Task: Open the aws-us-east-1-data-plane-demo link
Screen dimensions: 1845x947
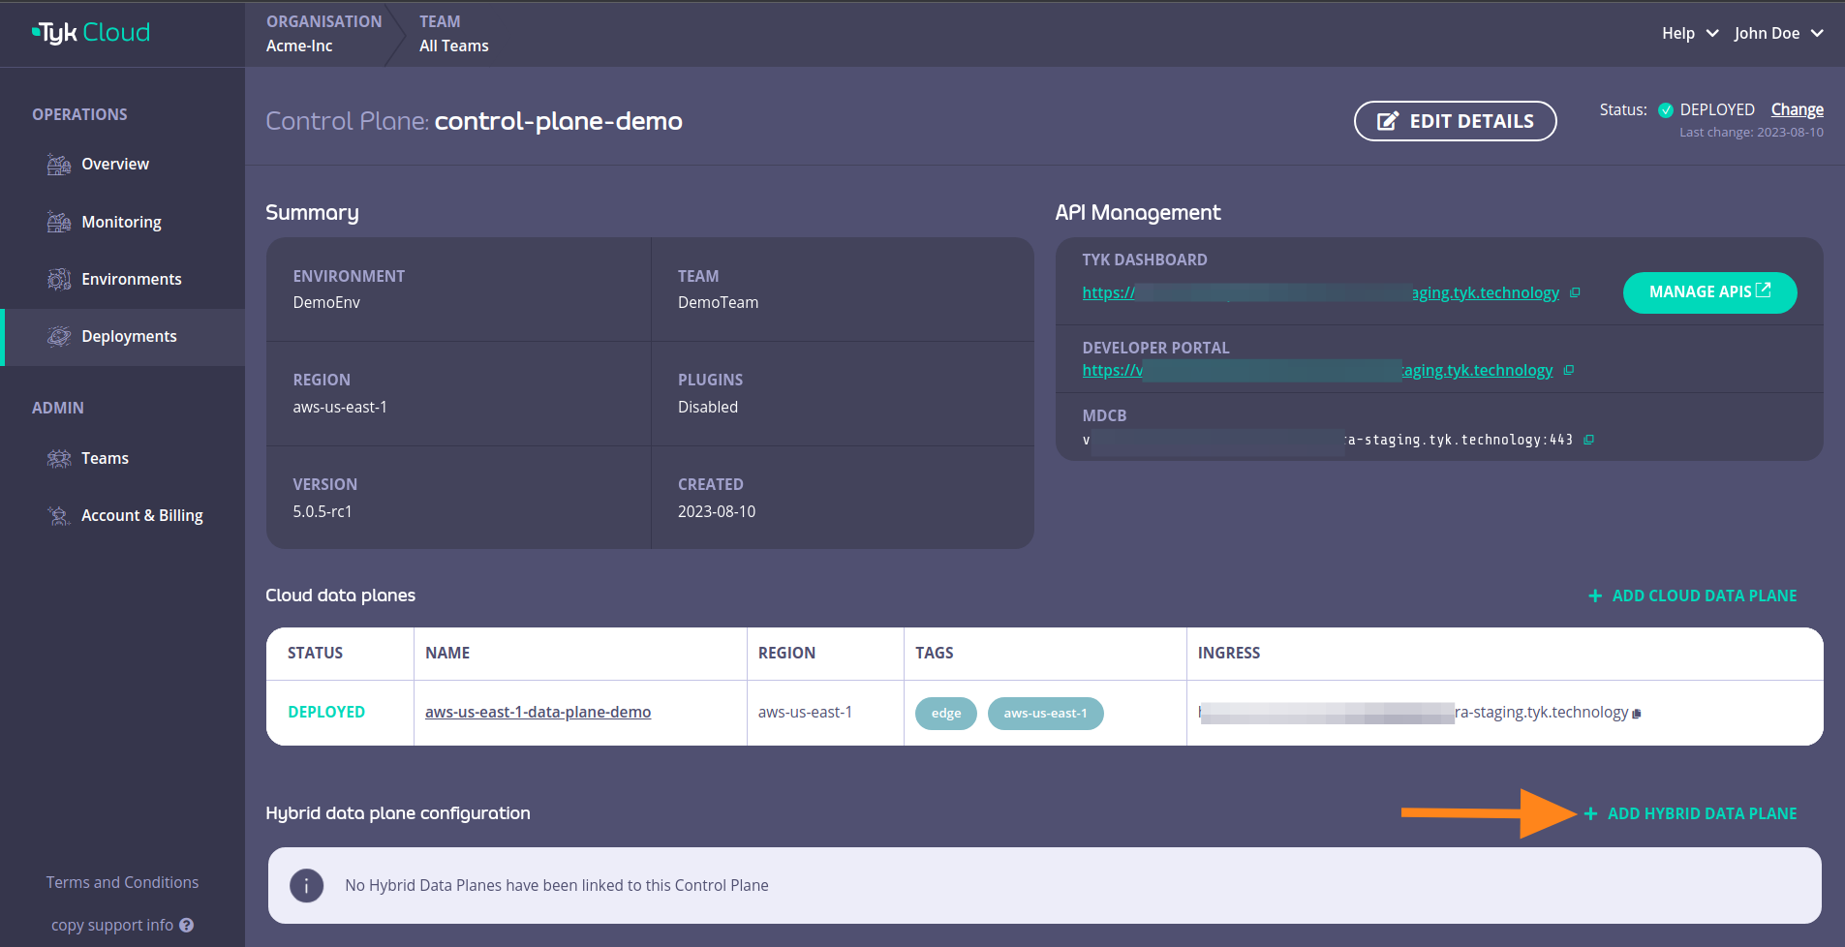Action: pos(538,712)
